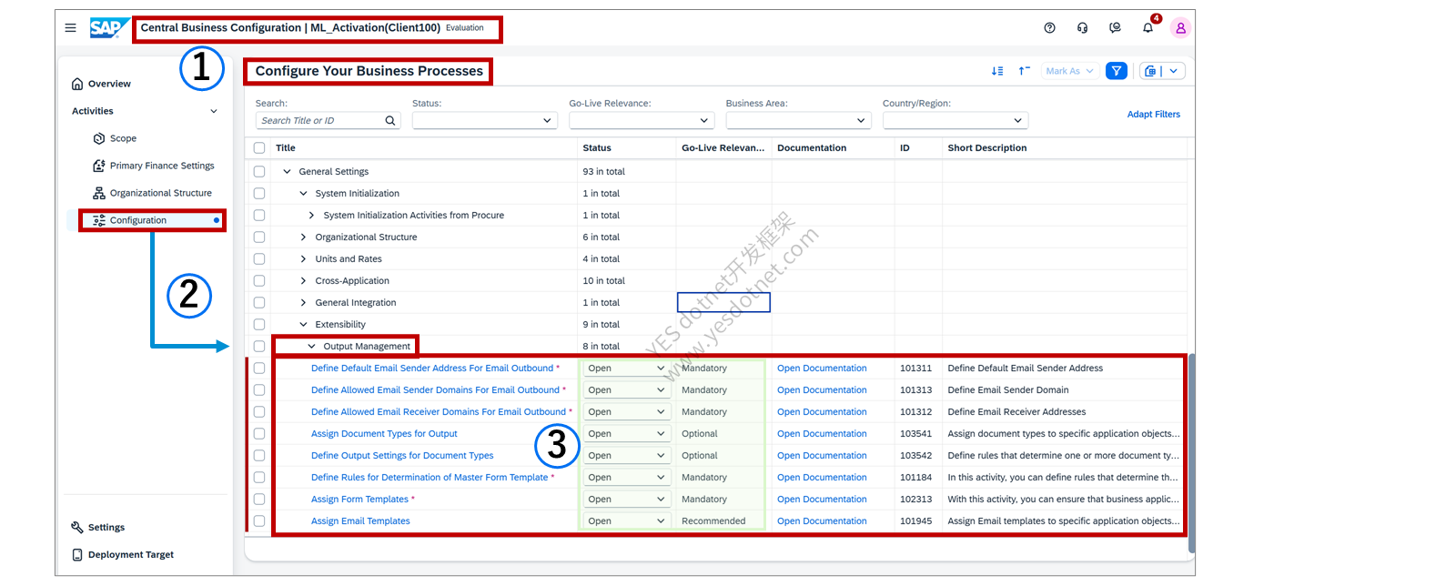
Task: Collapse the Extensibility node
Action: 303,325
